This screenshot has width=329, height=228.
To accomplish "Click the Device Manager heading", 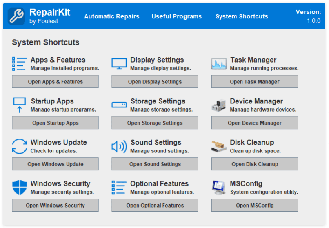I will pos(256,101).
